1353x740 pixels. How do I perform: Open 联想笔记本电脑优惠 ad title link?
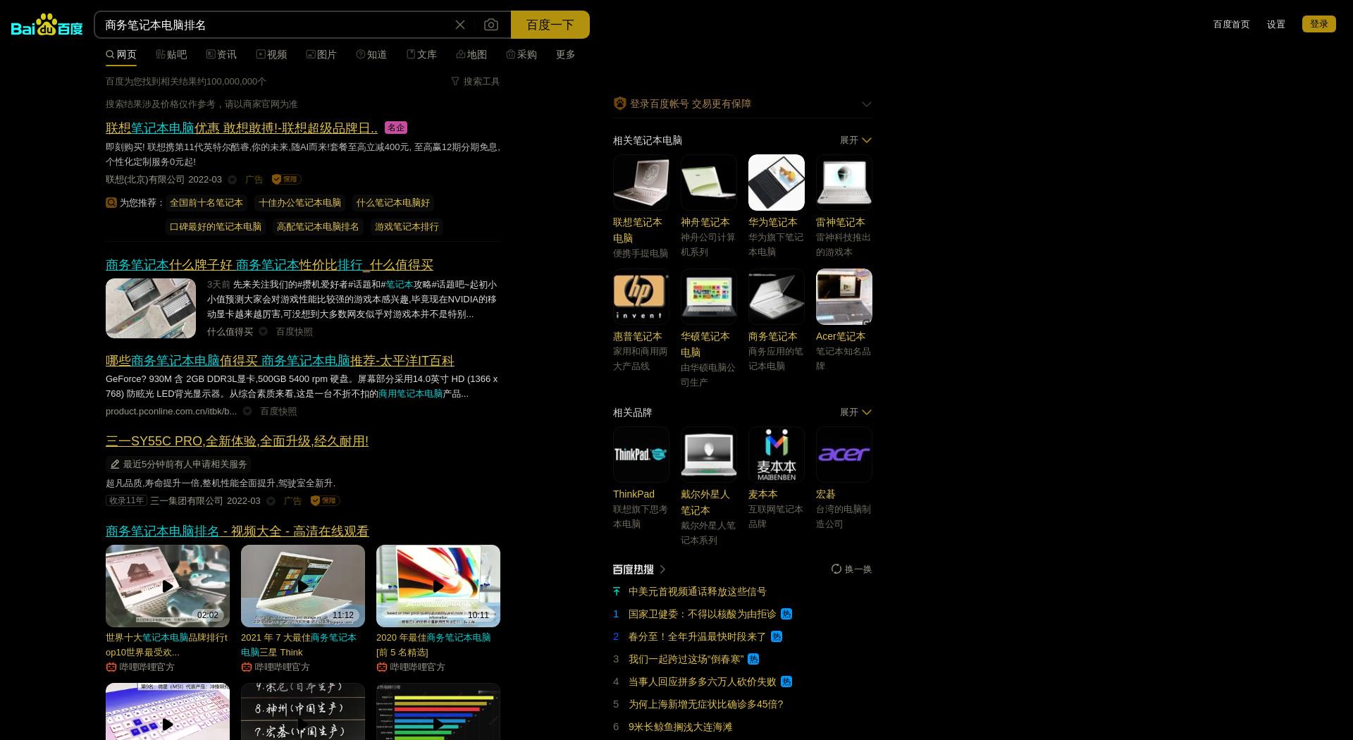242,128
